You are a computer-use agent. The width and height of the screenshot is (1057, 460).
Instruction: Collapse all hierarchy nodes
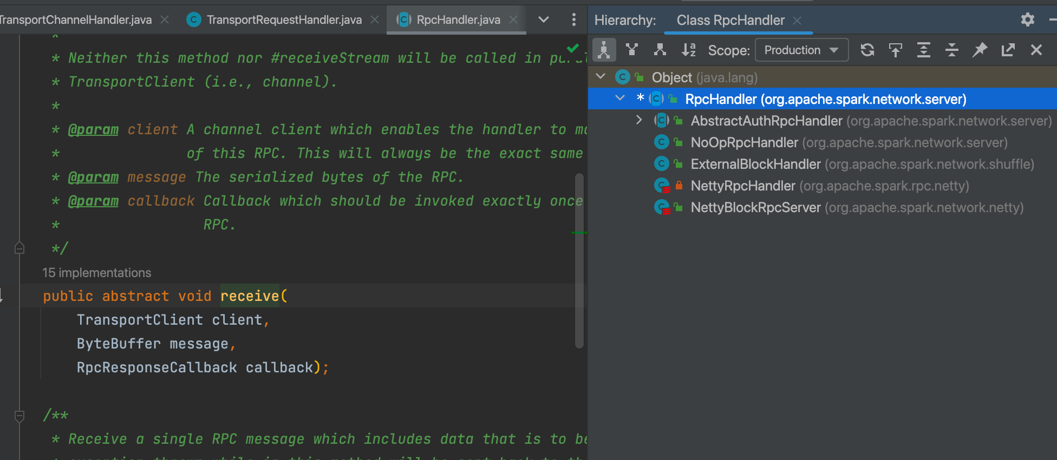[x=952, y=50]
